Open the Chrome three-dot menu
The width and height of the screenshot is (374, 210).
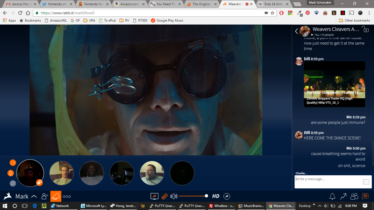pyautogui.click(x=369, y=13)
